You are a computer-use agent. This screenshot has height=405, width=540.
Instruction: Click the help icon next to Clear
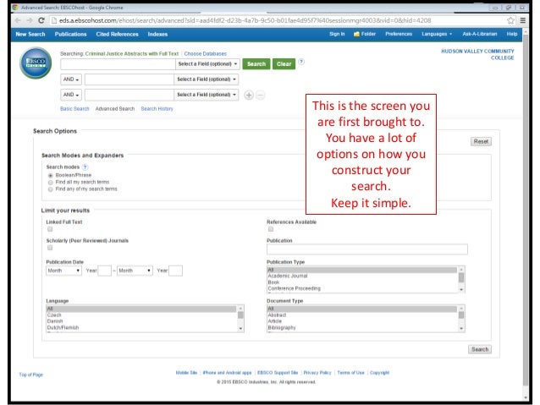pyautogui.click(x=301, y=62)
